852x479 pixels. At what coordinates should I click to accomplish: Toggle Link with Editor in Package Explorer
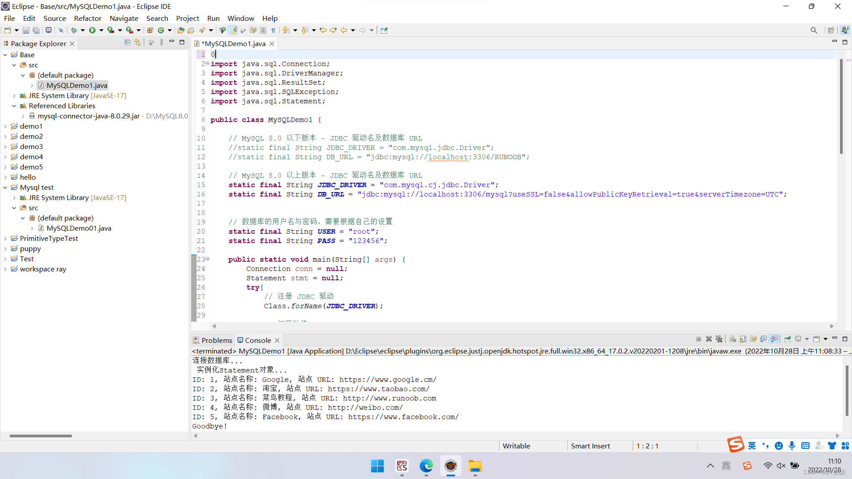tap(138, 42)
